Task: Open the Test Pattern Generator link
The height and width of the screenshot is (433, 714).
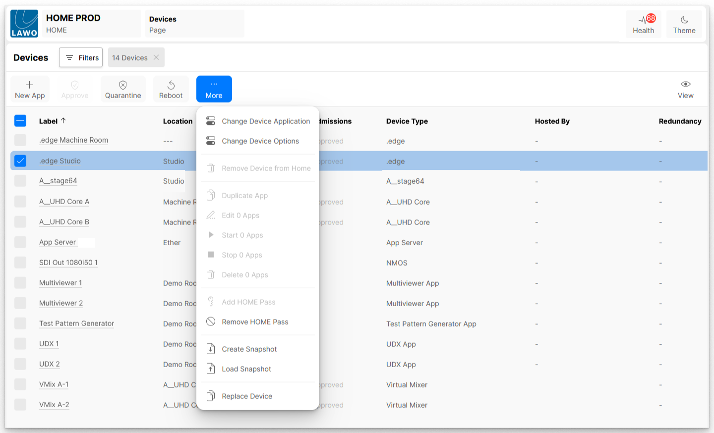Action: pos(76,324)
